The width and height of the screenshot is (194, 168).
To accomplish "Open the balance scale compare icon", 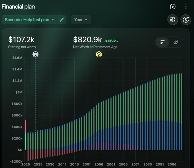I will 172,20.
